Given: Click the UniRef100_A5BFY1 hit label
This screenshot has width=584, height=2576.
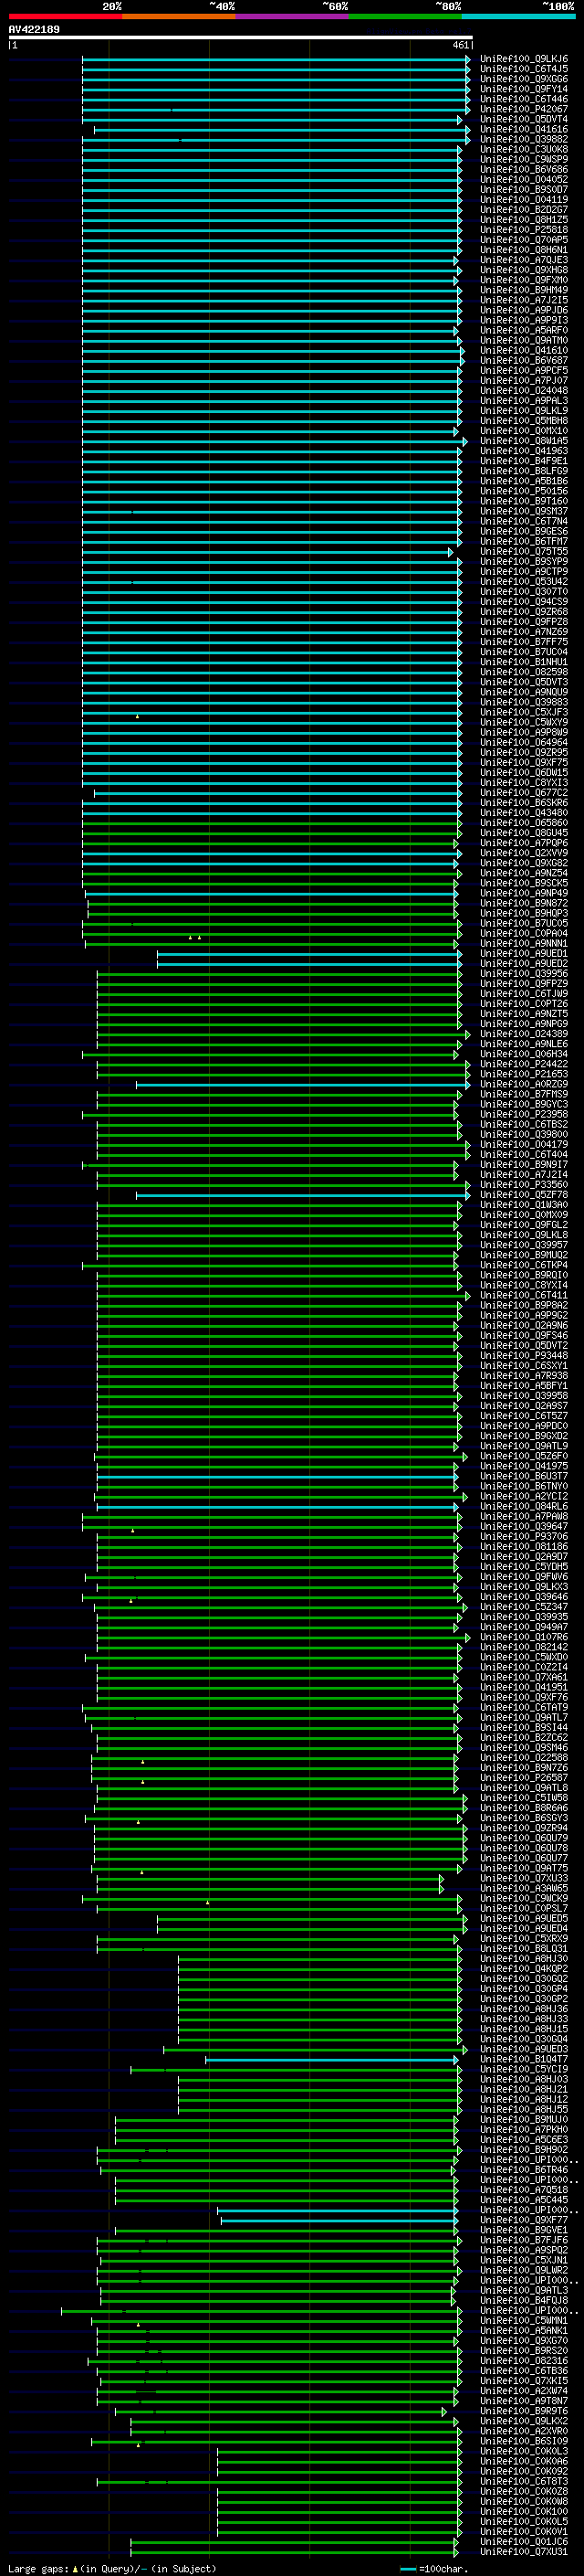Looking at the screenshot, I should pyautogui.click(x=524, y=1386).
